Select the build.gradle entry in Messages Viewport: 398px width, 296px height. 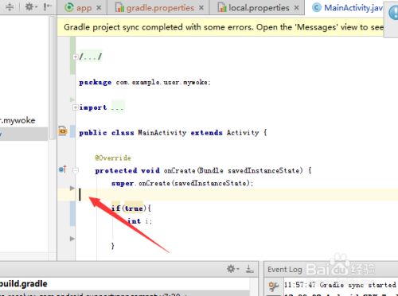[24, 283]
